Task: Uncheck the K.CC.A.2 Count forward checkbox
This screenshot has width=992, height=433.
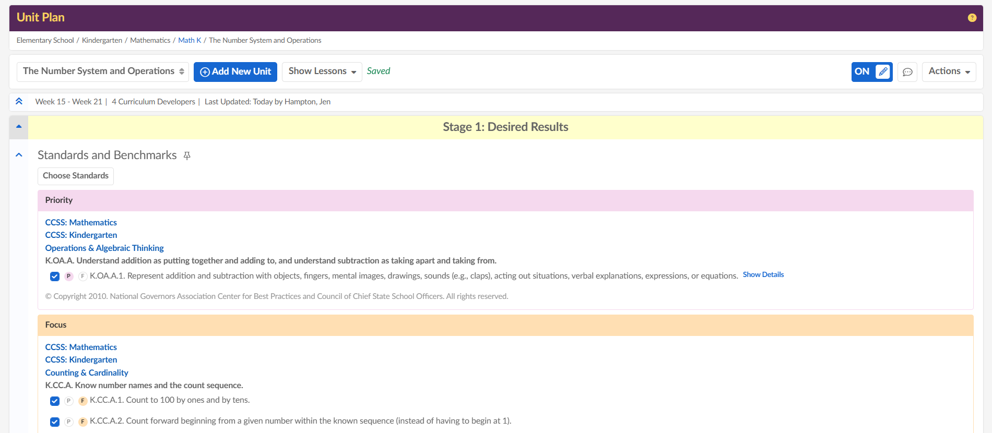Action: coord(55,422)
